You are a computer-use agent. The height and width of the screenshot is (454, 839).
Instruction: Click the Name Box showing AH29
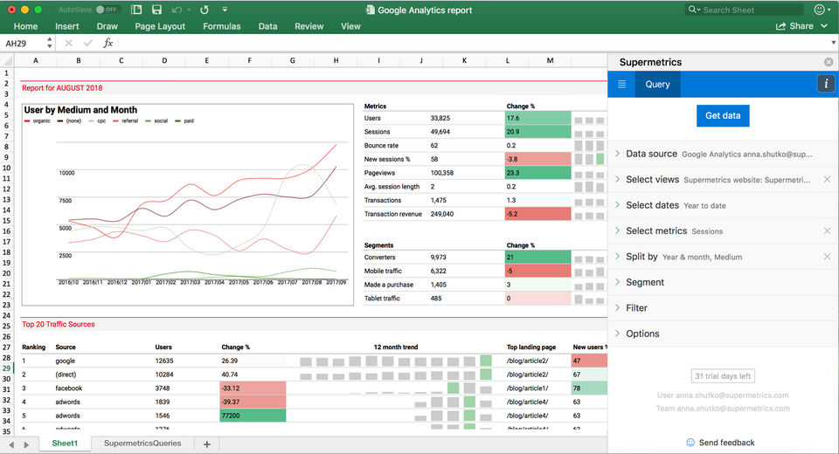24,44
